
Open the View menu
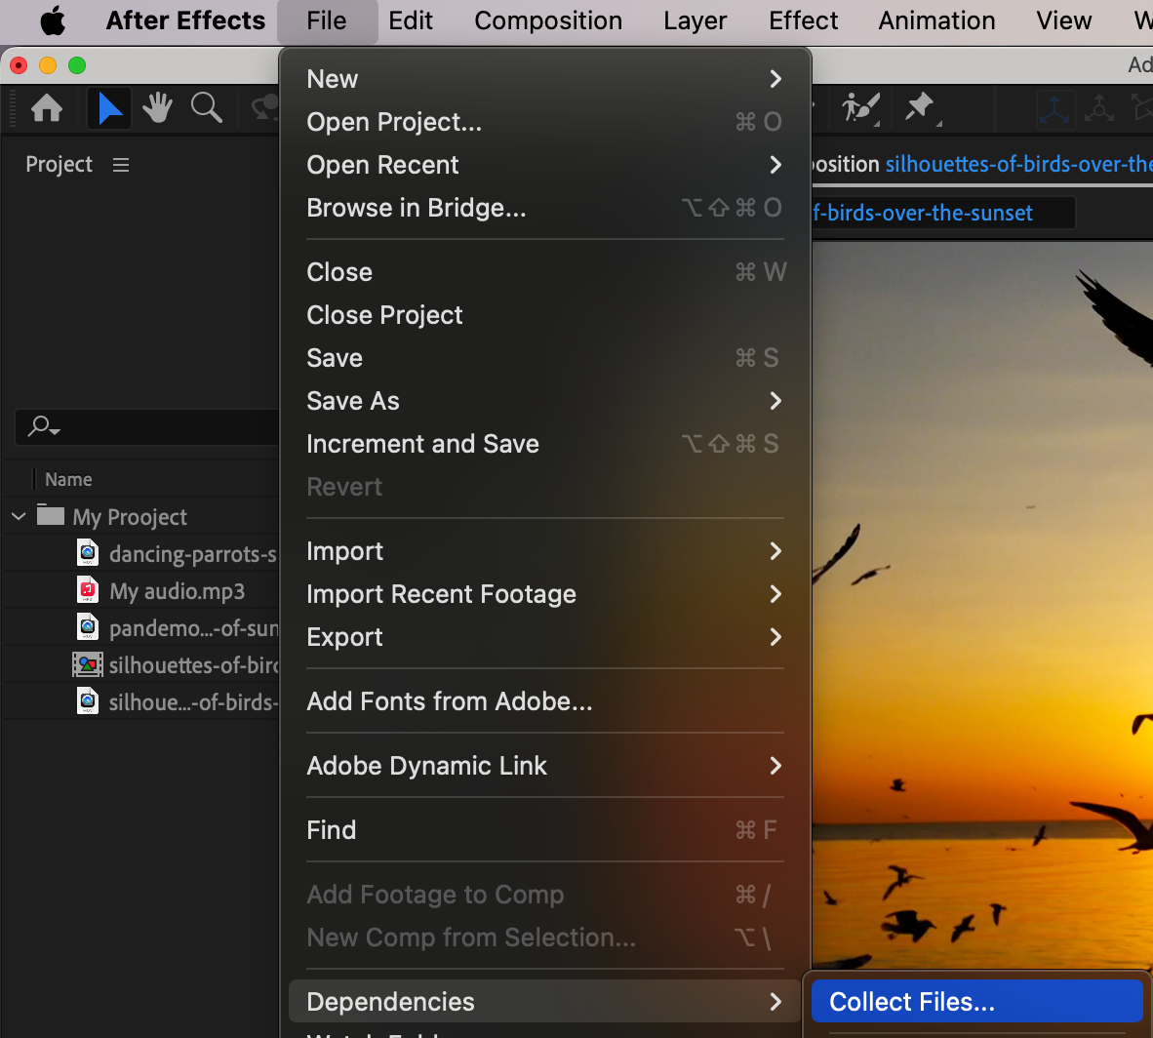pyautogui.click(x=1064, y=20)
